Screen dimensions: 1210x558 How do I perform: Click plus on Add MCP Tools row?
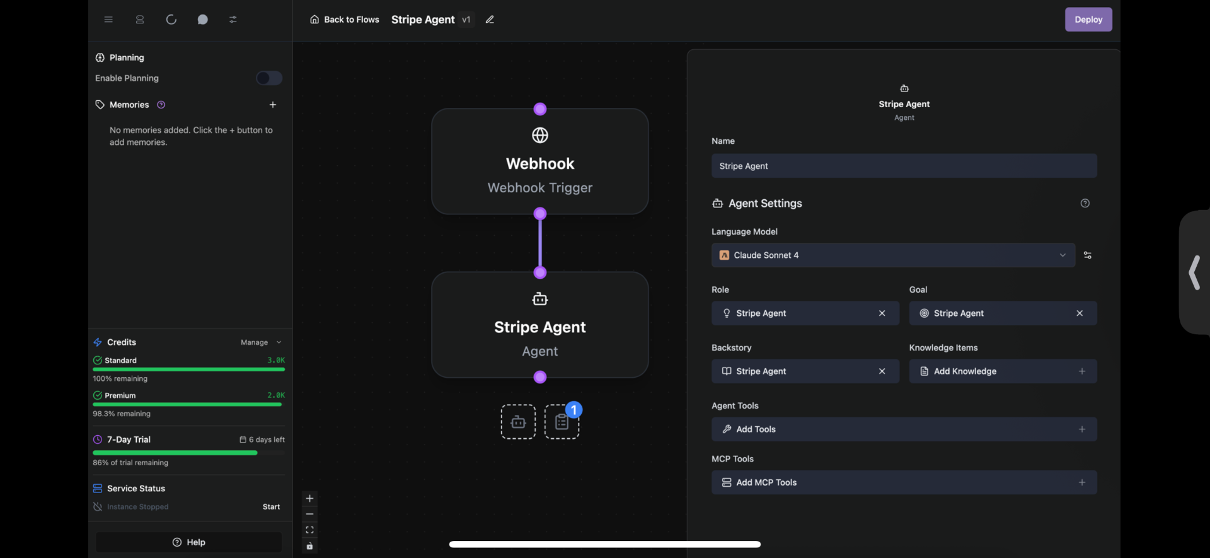1082,482
